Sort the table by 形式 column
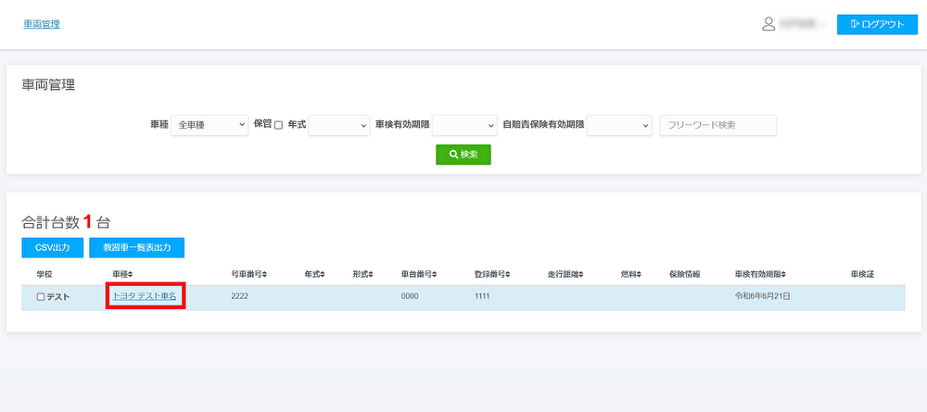This screenshot has width=927, height=412. coord(362,274)
